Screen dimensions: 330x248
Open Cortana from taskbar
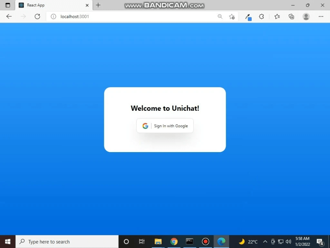[x=126, y=241]
